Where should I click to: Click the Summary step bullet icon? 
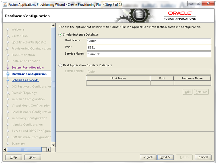pyautogui.click(x=8, y=144)
